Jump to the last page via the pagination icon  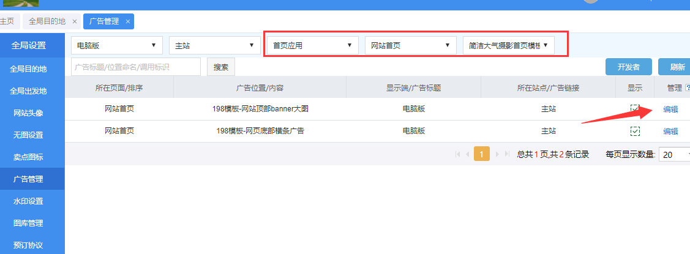point(507,155)
